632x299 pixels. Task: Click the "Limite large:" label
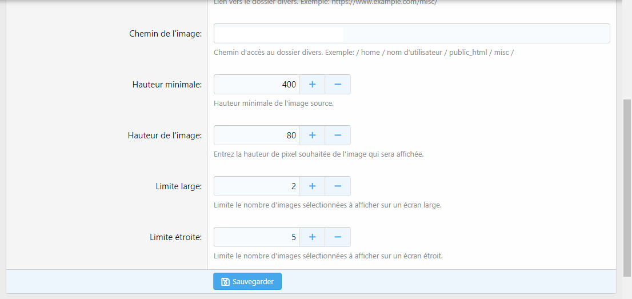coord(178,186)
